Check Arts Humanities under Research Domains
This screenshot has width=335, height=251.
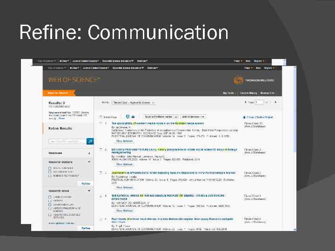pos(50,172)
